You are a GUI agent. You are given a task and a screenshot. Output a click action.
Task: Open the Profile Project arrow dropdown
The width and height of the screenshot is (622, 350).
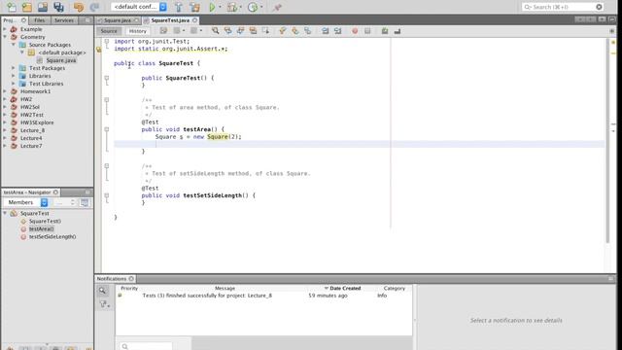click(261, 7)
